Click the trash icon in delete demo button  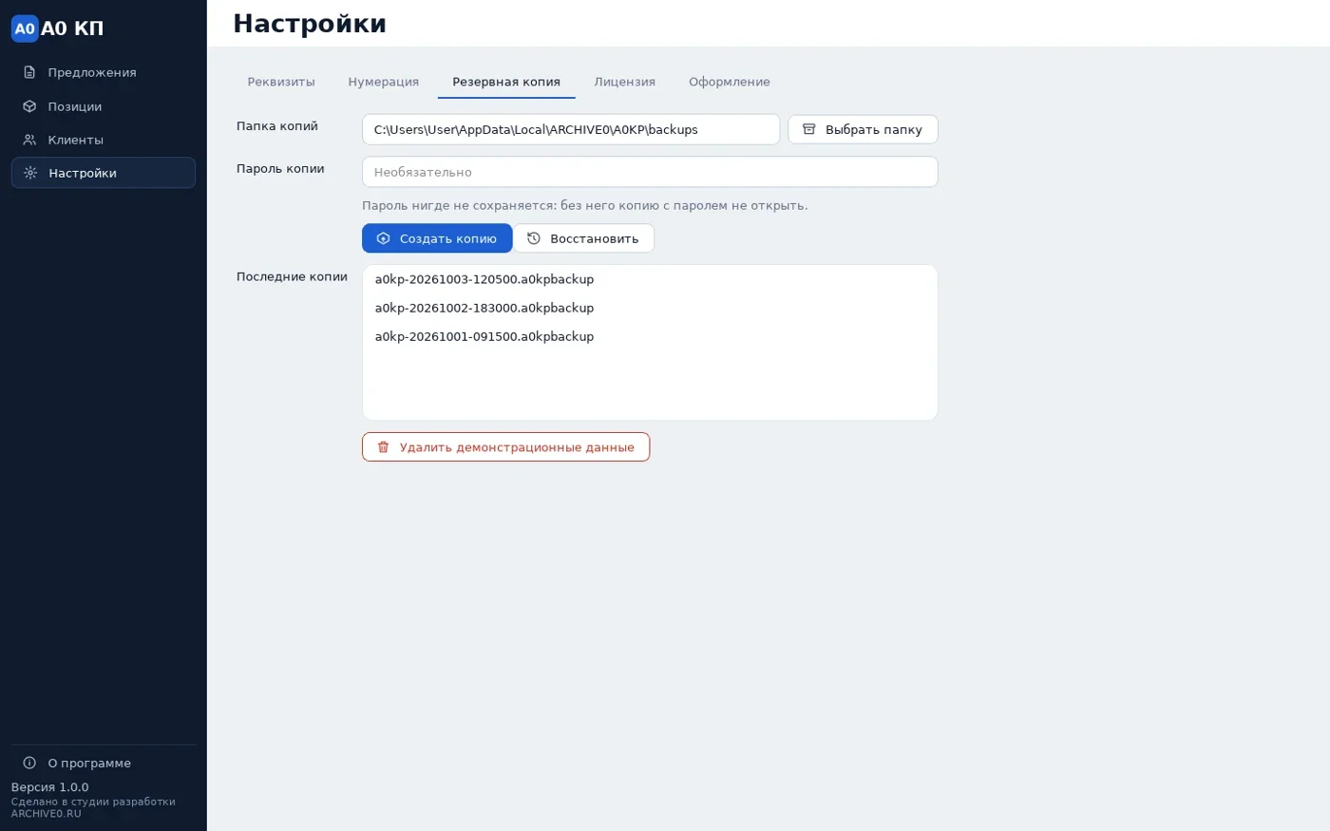click(384, 447)
